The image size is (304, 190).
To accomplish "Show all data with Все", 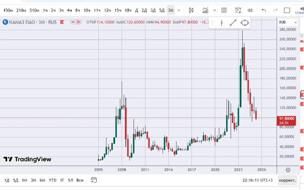I will 80,180.
